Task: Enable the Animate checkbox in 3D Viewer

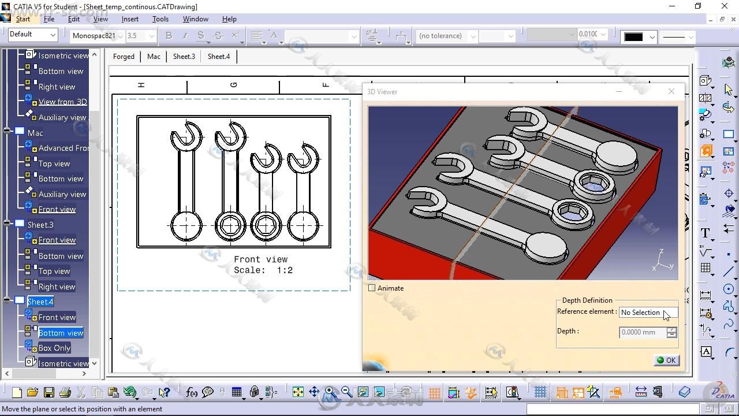Action: click(x=372, y=288)
